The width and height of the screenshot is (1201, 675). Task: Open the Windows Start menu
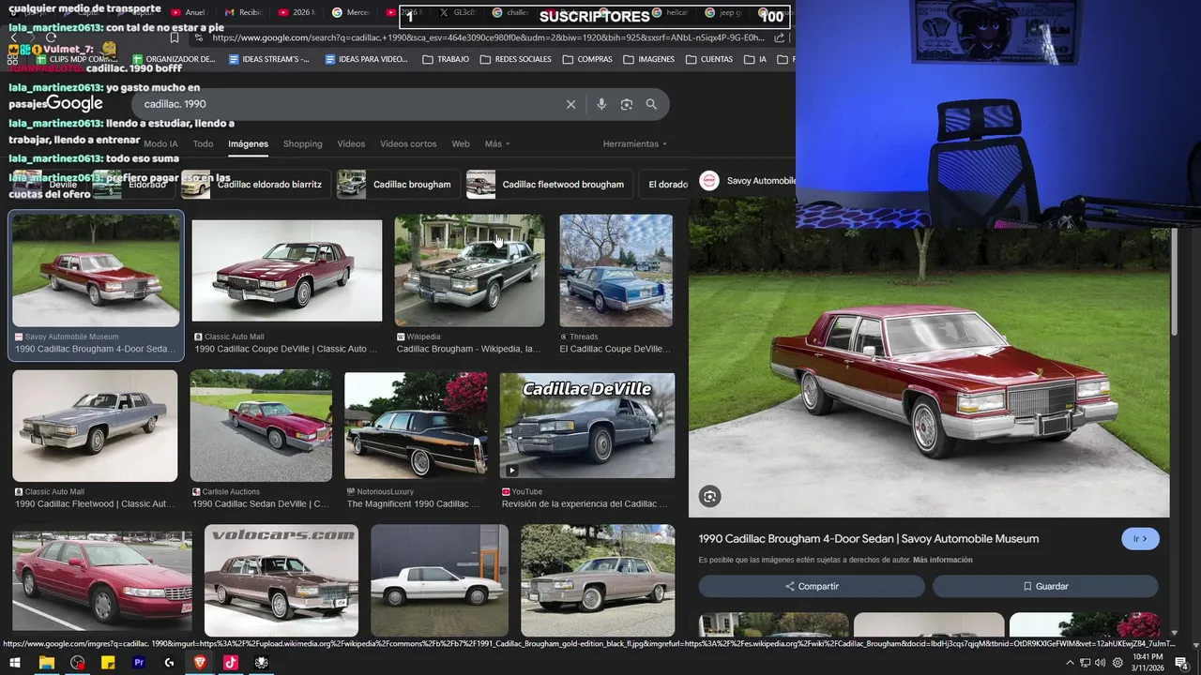[x=16, y=663]
